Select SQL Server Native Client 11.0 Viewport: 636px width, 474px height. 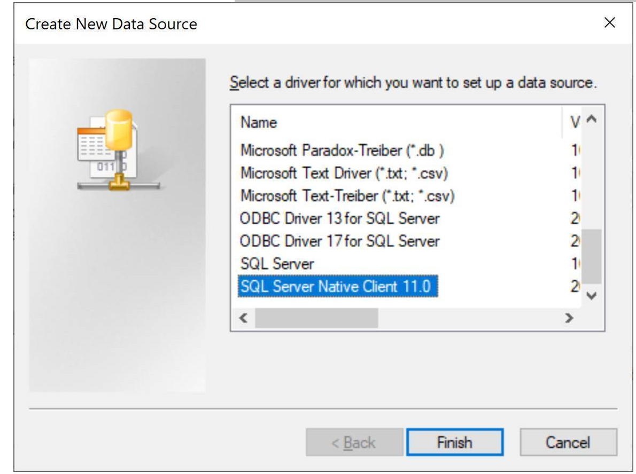[x=338, y=287]
